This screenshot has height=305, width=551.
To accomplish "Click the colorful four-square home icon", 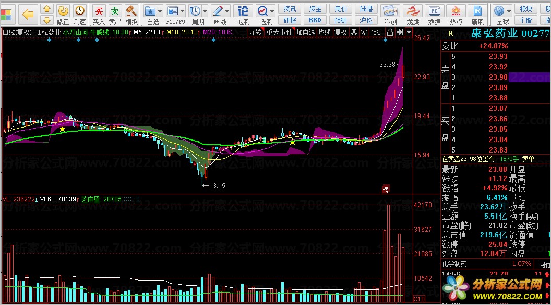I will point(6,15).
